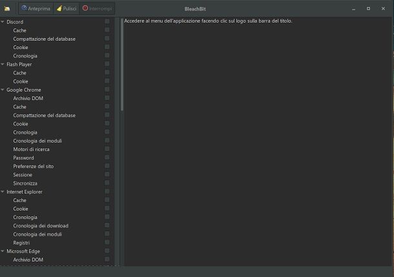Select the Sincronizza row label
The width and height of the screenshot is (394, 277).
click(25, 183)
